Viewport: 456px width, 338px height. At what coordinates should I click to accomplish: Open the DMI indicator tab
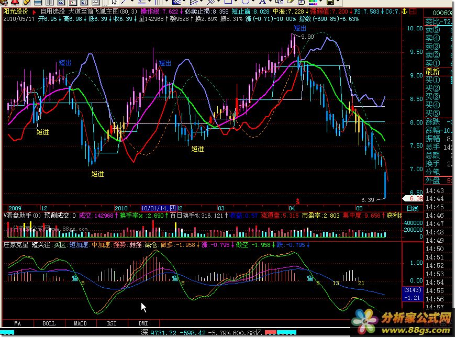pos(143,323)
